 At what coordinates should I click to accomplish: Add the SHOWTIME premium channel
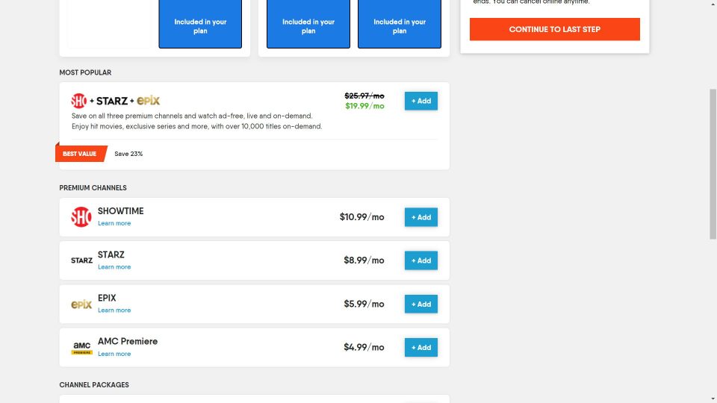click(x=421, y=217)
